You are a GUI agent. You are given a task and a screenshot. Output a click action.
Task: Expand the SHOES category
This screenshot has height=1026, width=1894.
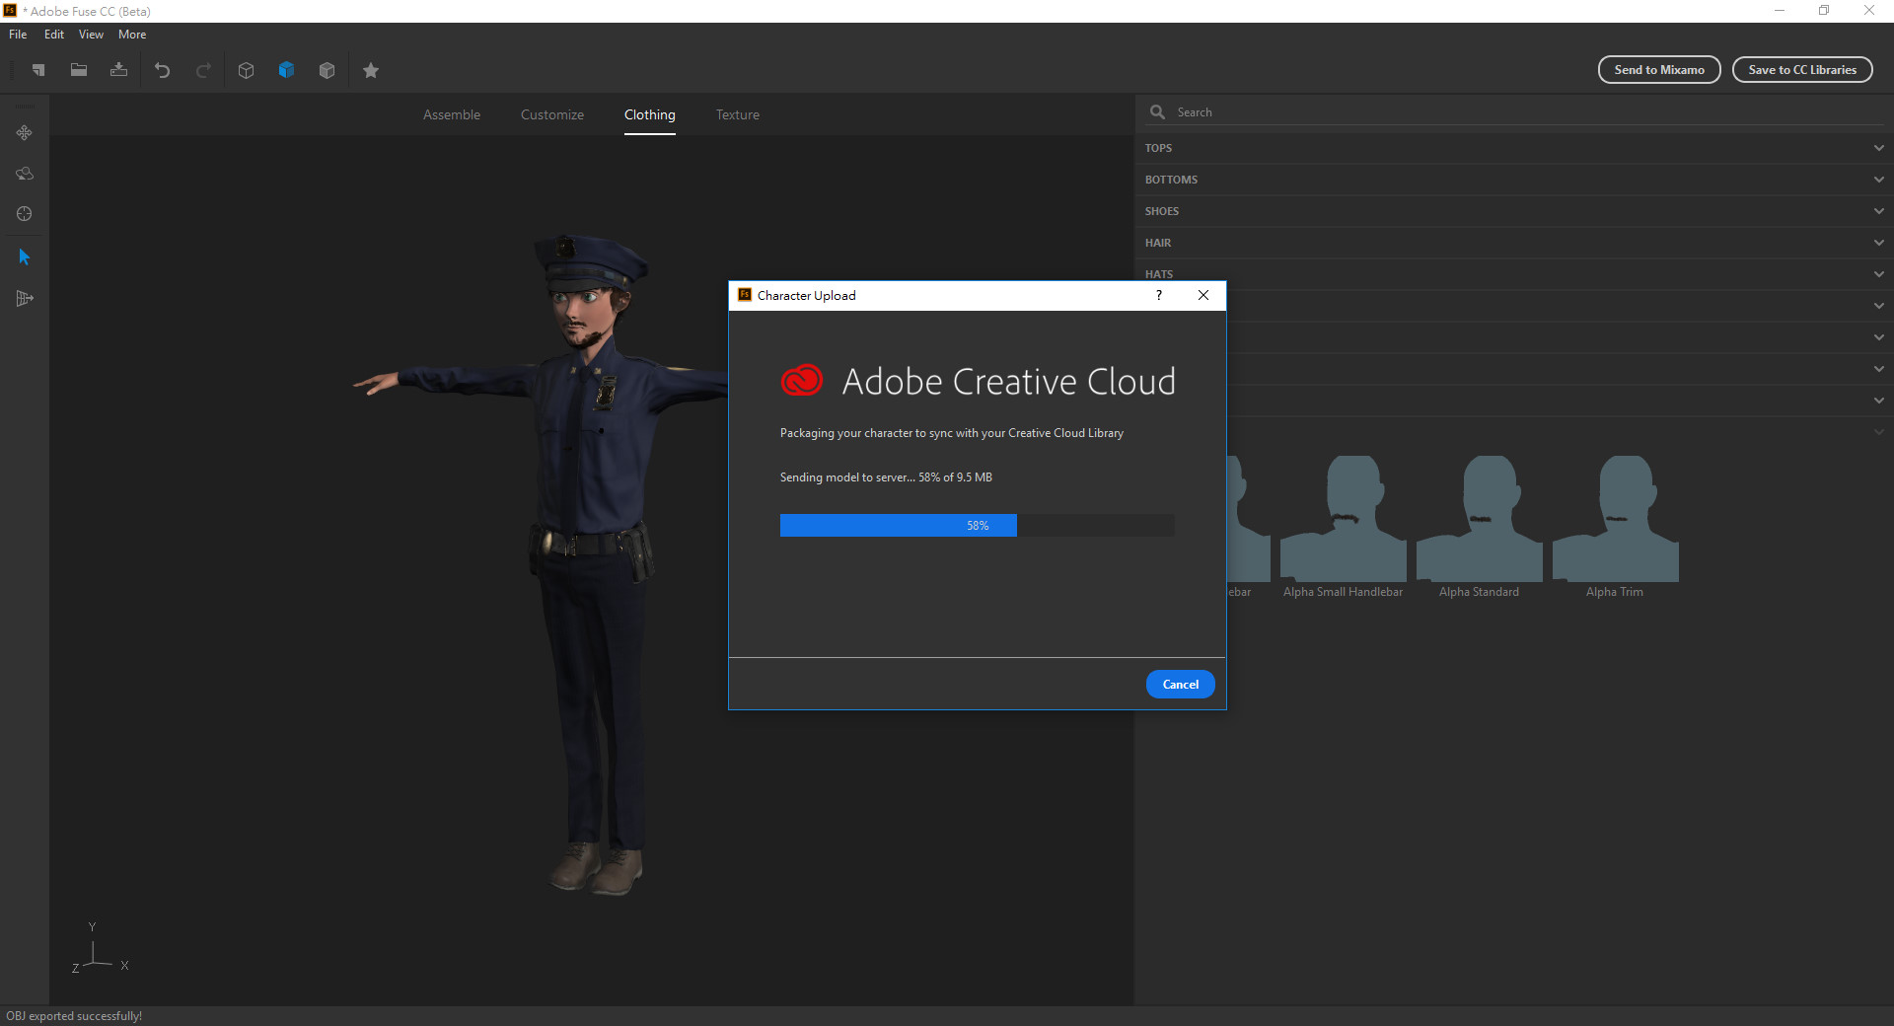[1514, 211]
